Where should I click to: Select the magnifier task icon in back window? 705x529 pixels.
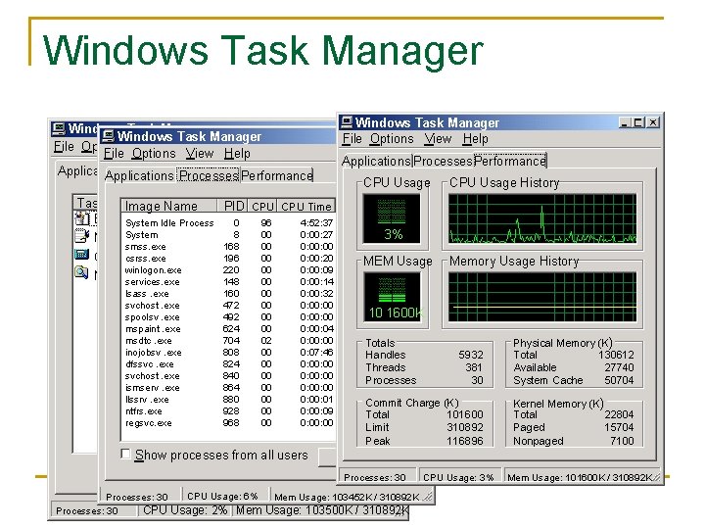tap(81, 272)
